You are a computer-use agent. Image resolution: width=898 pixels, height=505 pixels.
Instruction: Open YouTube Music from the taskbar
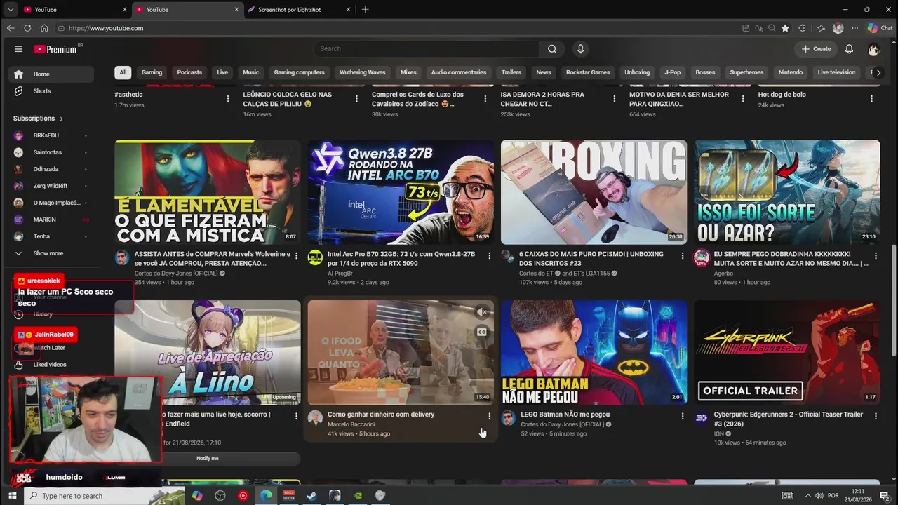[x=243, y=496]
